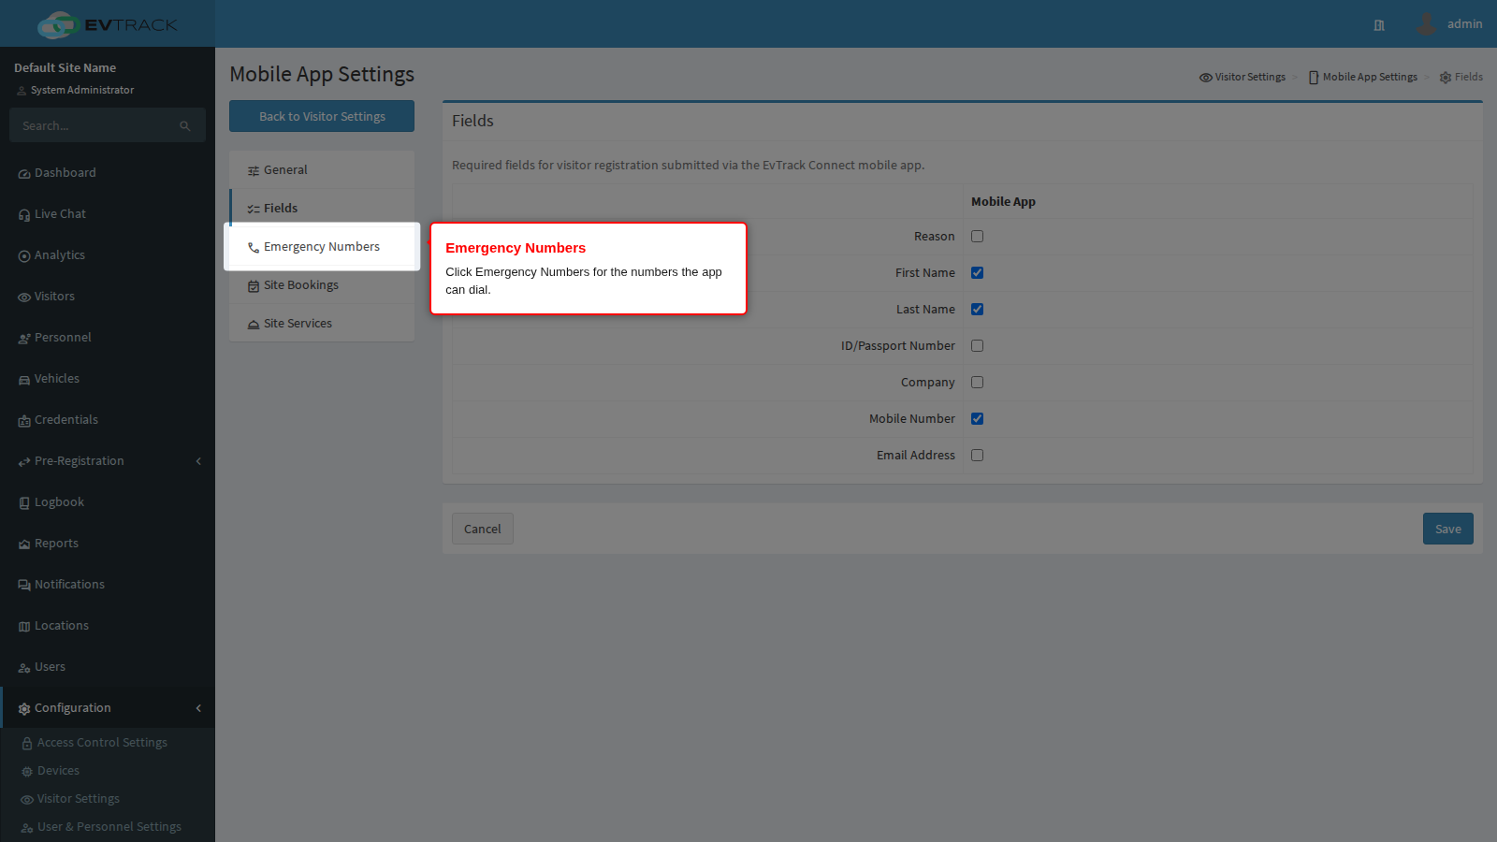Click the Pre-Registration arrows icon

24,462
